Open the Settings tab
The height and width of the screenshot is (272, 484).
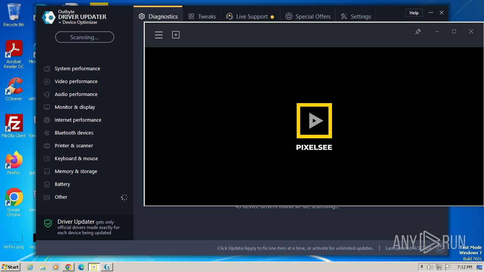click(356, 17)
